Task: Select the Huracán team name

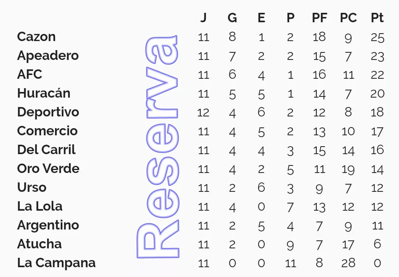Action: pos(44,93)
